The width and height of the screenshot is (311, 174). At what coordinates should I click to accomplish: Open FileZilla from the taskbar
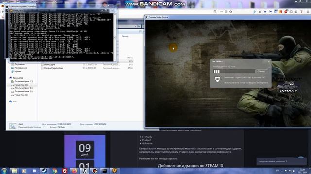coord(65,171)
